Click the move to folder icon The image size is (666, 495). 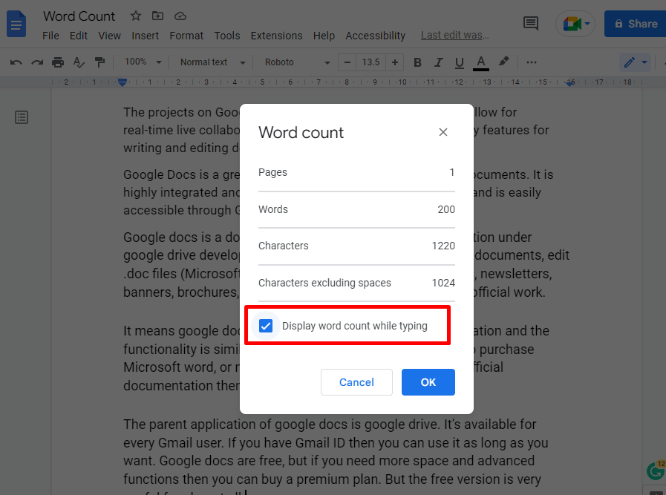click(x=157, y=16)
